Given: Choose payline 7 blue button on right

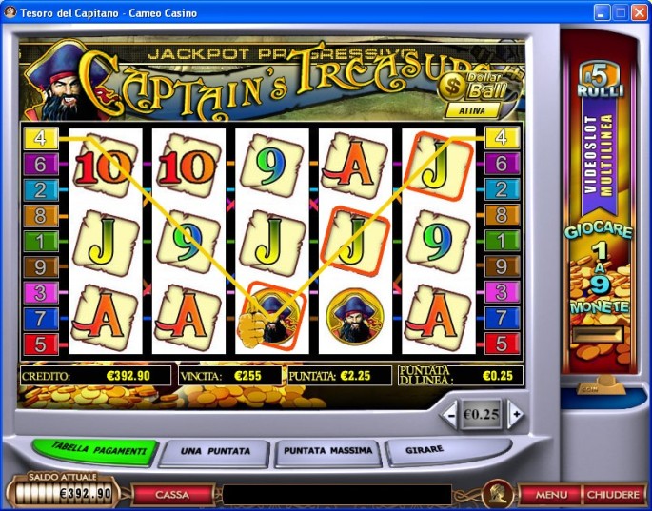Looking at the screenshot, I should (503, 319).
